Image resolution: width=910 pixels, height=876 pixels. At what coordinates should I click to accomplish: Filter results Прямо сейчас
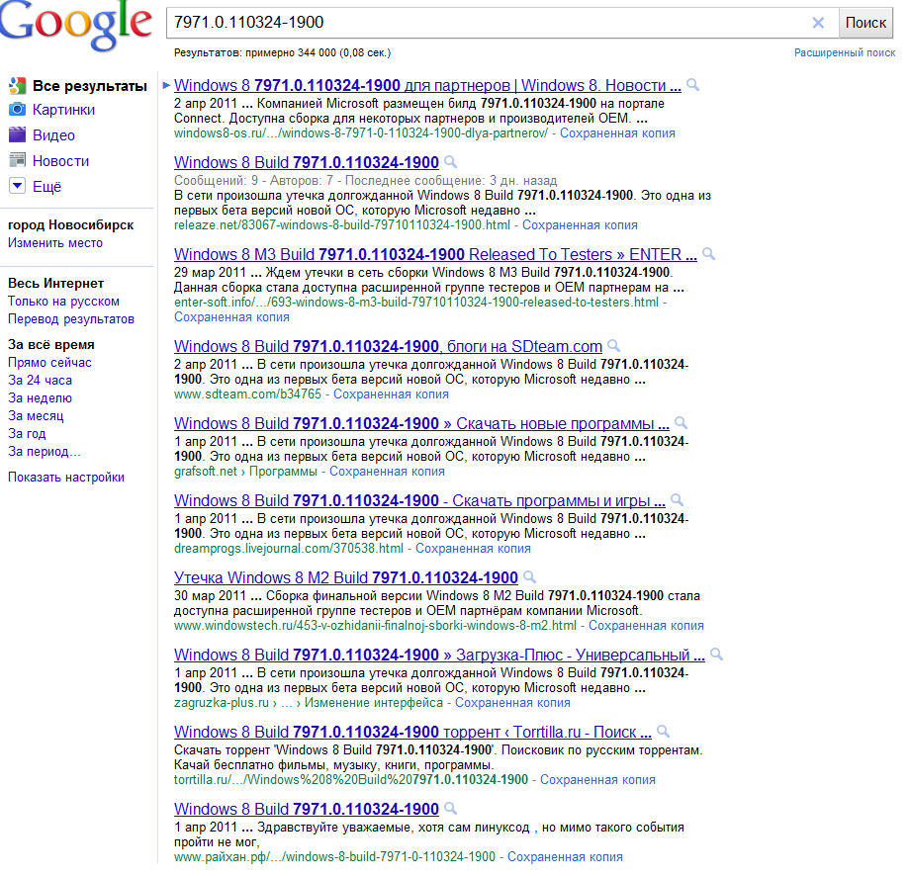49,363
